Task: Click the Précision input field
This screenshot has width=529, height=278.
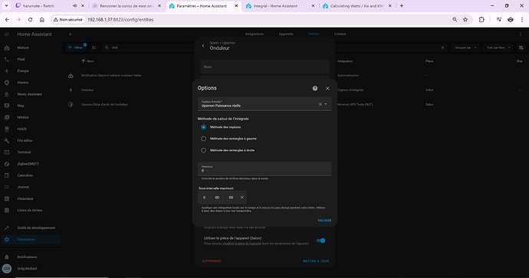Action: pos(264,168)
